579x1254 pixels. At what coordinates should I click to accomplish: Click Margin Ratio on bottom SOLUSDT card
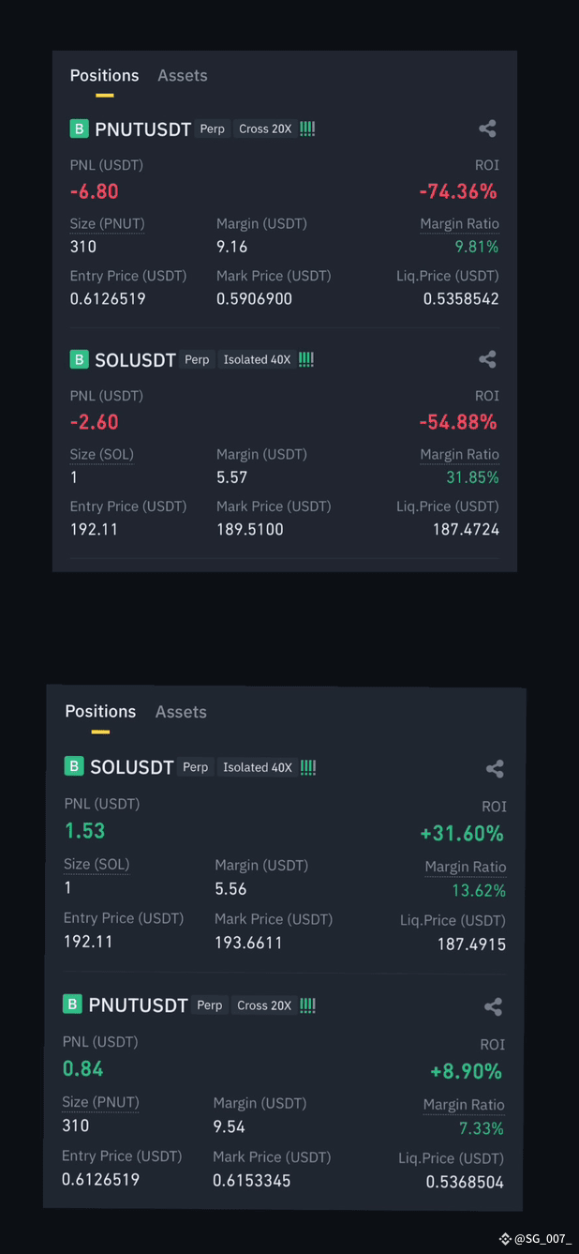pos(466,867)
